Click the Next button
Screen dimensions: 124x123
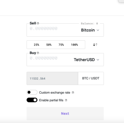[65, 114]
